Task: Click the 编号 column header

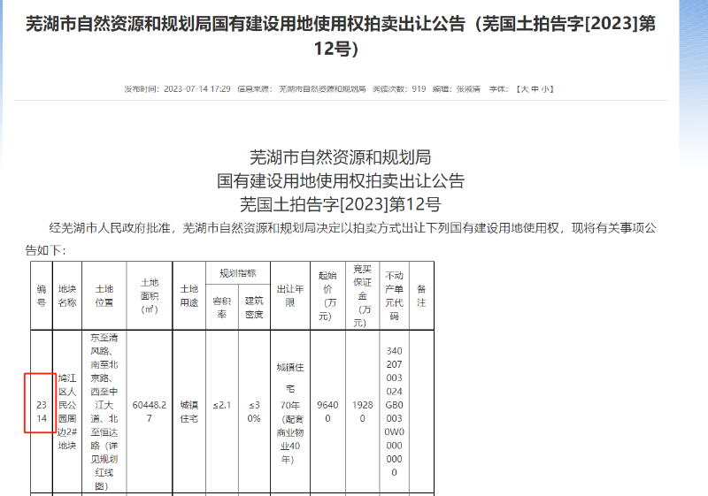Action: [41, 295]
